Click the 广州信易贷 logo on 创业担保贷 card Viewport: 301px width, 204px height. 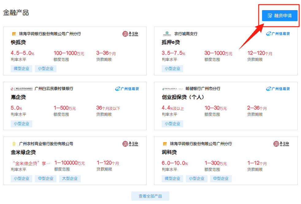pos(278,89)
